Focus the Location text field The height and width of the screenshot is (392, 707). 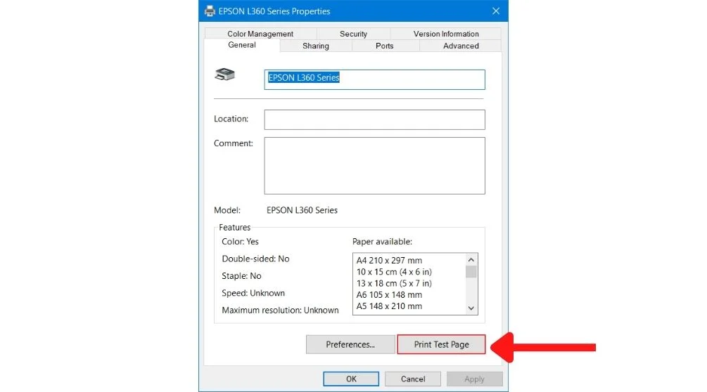coord(375,119)
